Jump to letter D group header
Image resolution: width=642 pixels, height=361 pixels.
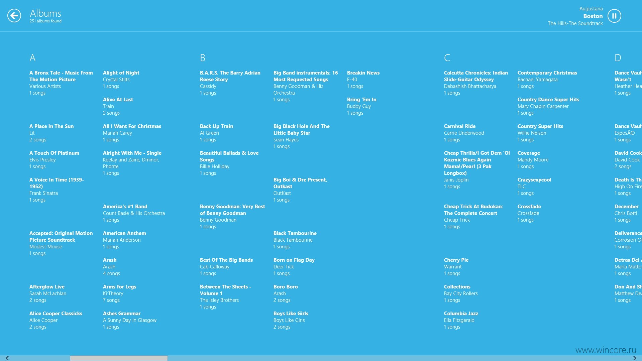tap(618, 58)
